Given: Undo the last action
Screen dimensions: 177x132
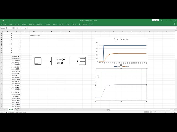Looking at the screenshot, I should tap(6, 21).
